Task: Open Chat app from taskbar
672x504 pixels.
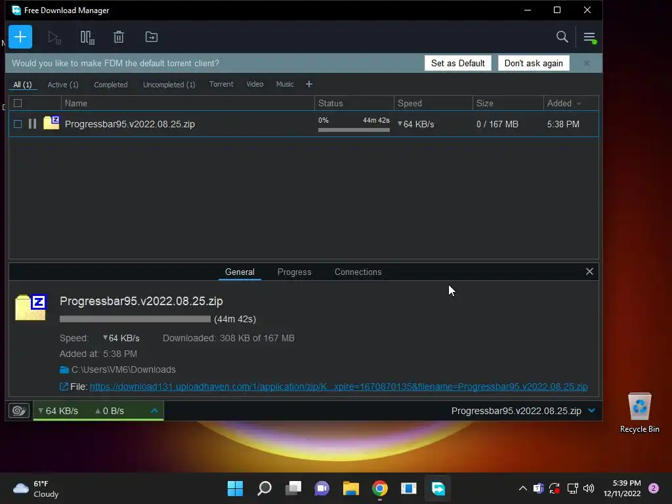Action: [x=322, y=488]
